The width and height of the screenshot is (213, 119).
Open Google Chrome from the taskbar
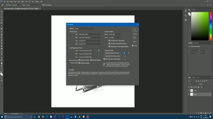[x=39, y=117]
